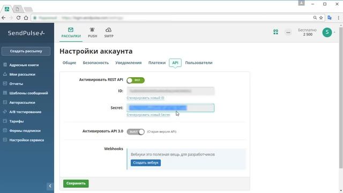Screen dimensions: 343x193
Task: Open the SMTP cloud section
Action: pyautogui.click(x=109, y=33)
